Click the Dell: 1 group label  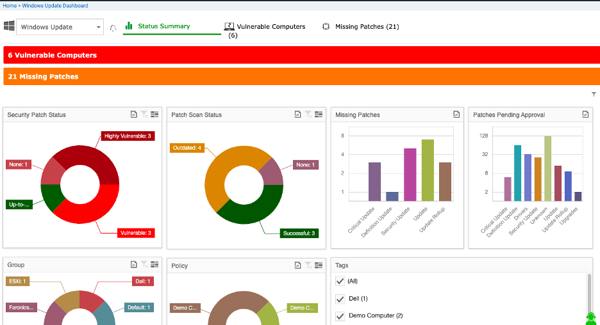click(x=143, y=281)
